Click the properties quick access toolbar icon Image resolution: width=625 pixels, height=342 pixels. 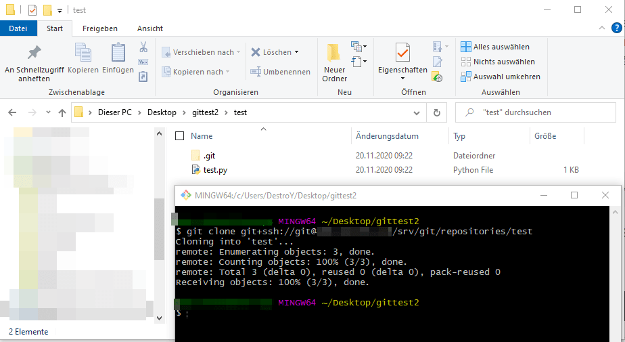point(32,10)
